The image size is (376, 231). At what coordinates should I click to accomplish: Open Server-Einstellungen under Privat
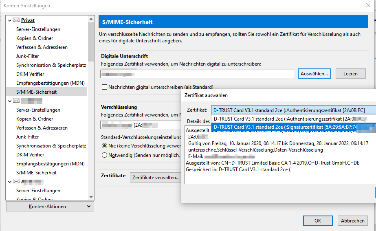click(x=38, y=29)
